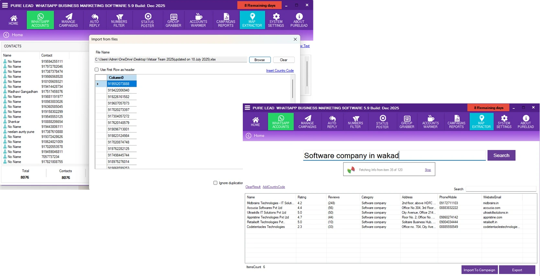The width and height of the screenshot is (540, 276).
Task: Sort results by the Rating column header
Action: point(302,197)
